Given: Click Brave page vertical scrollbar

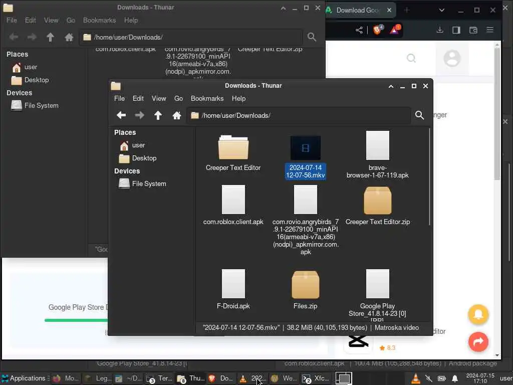Looking at the screenshot, I should [x=497, y=113].
